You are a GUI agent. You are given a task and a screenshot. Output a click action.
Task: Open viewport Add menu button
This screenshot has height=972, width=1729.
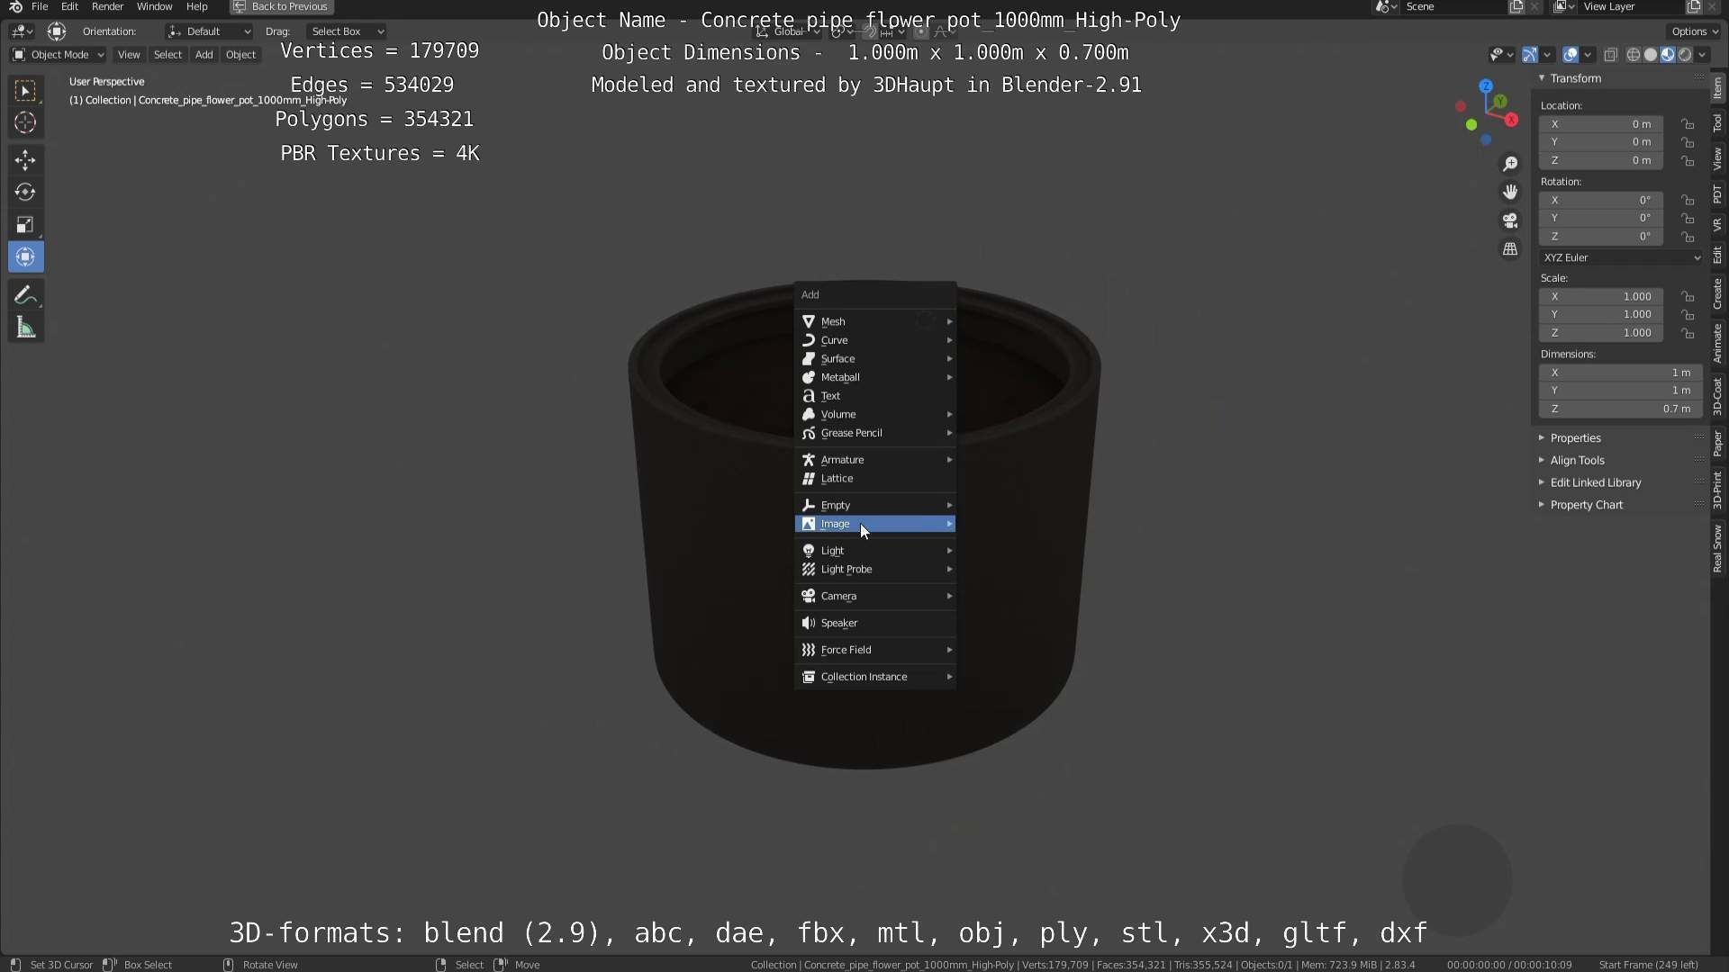204,55
